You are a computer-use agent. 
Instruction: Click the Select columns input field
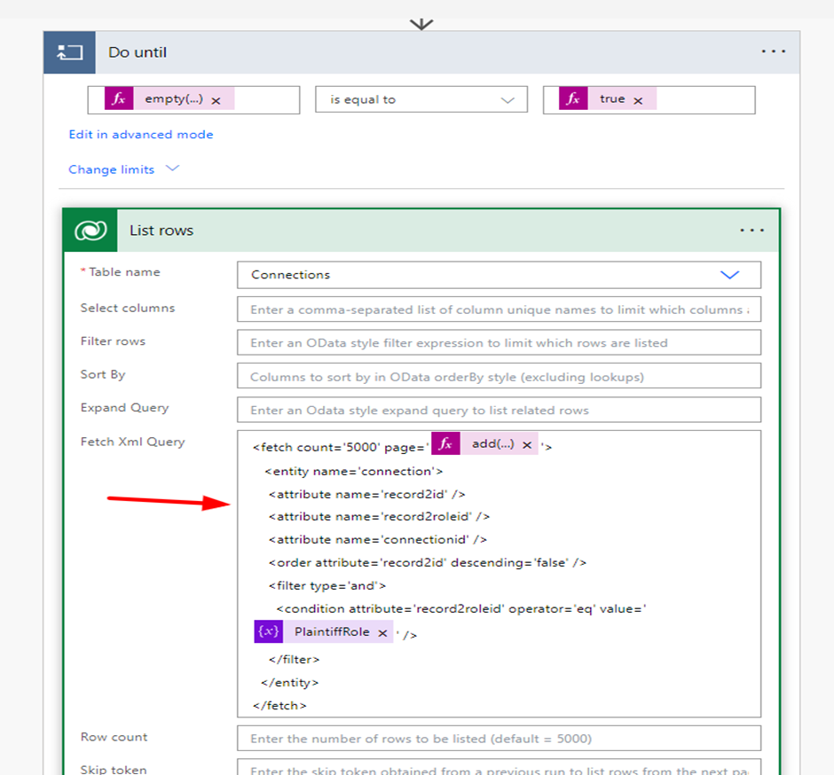499,309
